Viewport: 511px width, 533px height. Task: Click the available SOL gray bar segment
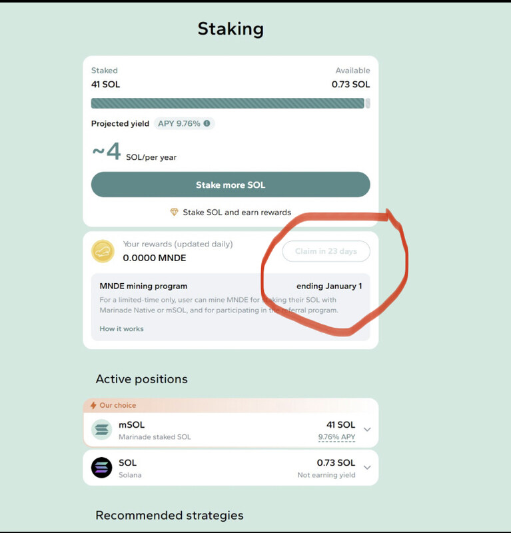368,103
